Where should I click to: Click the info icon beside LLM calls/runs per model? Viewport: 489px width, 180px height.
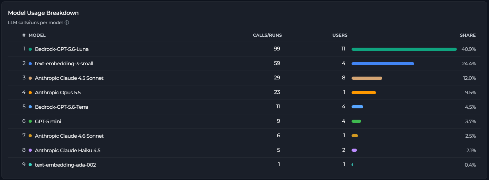click(67, 23)
